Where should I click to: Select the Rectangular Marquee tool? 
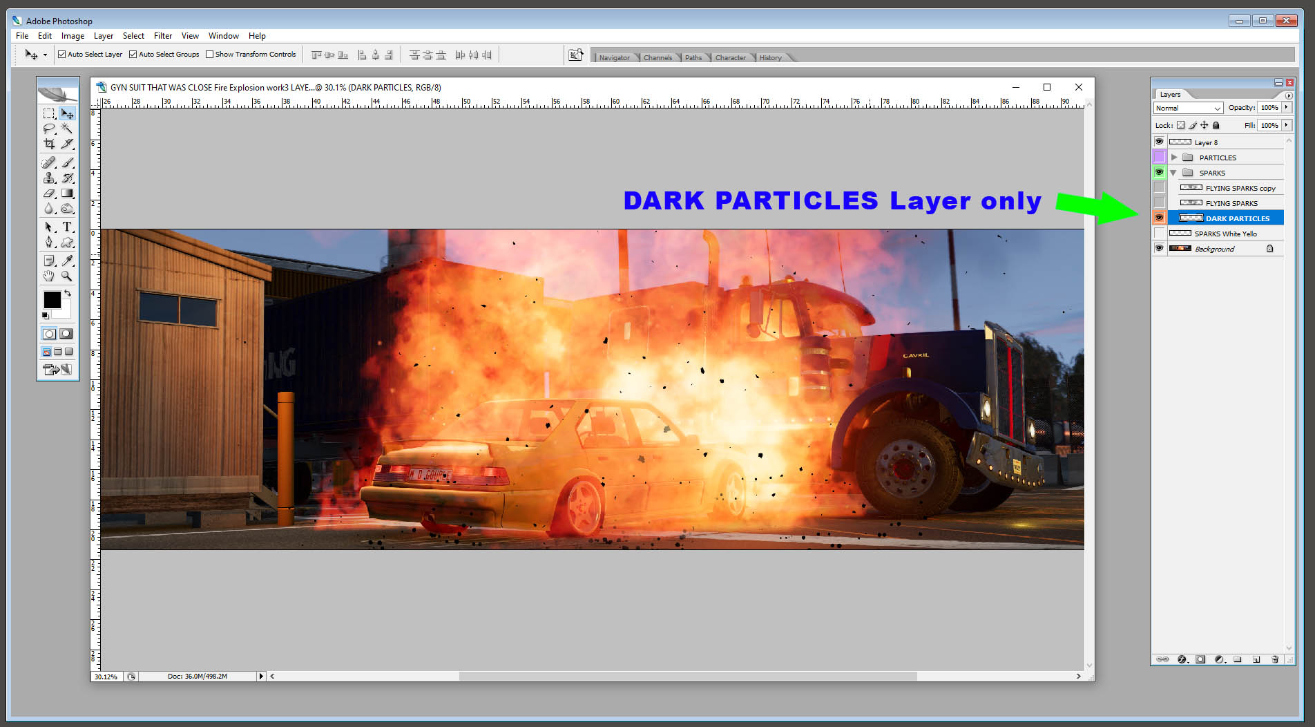[x=49, y=113]
